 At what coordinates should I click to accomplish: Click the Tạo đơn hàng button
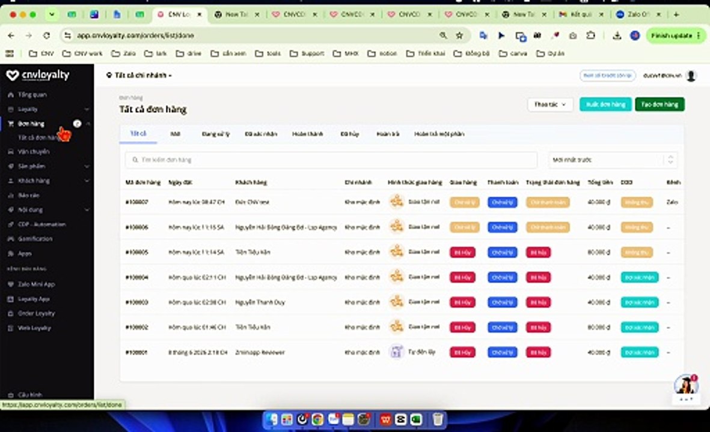(x=660, y=104)
